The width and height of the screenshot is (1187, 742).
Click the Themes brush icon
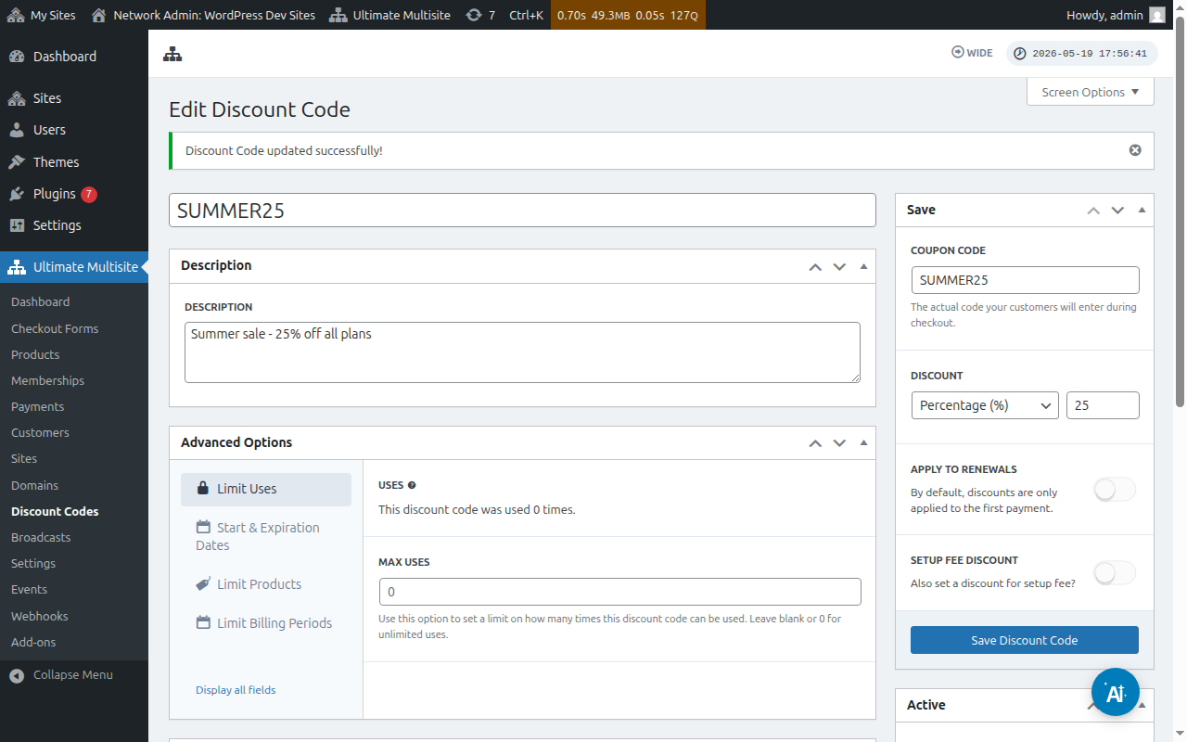click(17, 162)
